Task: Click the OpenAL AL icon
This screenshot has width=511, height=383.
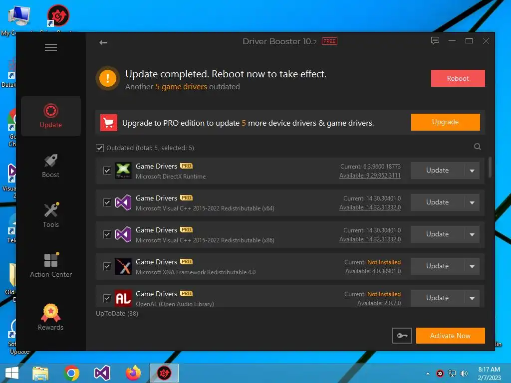Action: pos(123,298)
